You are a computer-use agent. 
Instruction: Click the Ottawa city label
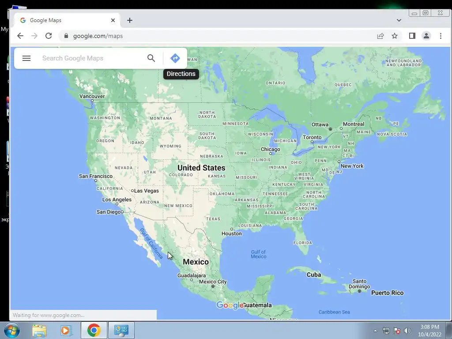point(320,124)
